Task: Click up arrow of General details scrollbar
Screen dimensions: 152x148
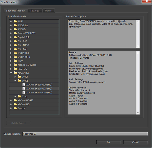Action: 138,53
